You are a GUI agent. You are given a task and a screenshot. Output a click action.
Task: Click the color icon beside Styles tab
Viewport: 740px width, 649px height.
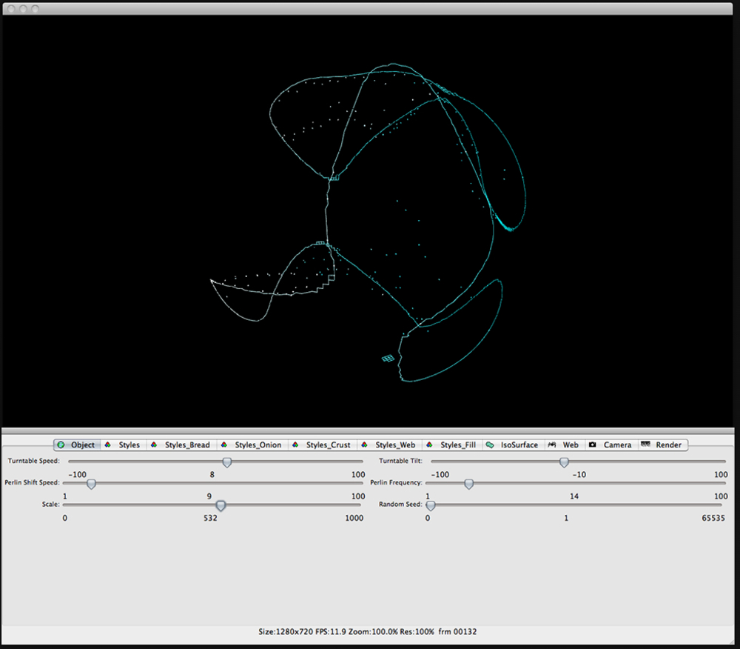click(108, 445)
